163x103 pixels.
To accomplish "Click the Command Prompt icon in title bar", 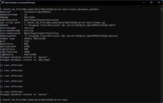I will [3, 3].
